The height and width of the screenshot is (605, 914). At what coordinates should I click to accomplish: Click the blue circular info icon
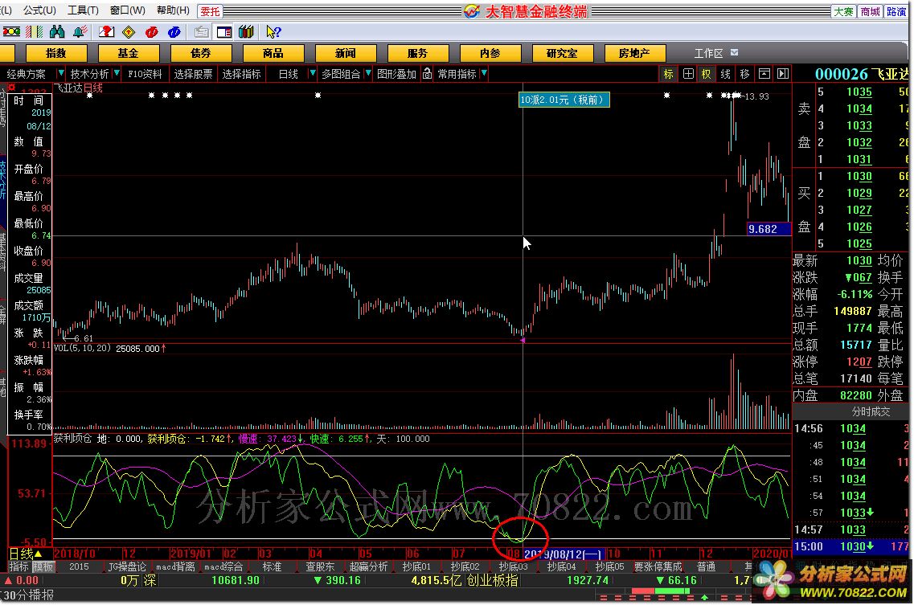[x=174, y=32]
